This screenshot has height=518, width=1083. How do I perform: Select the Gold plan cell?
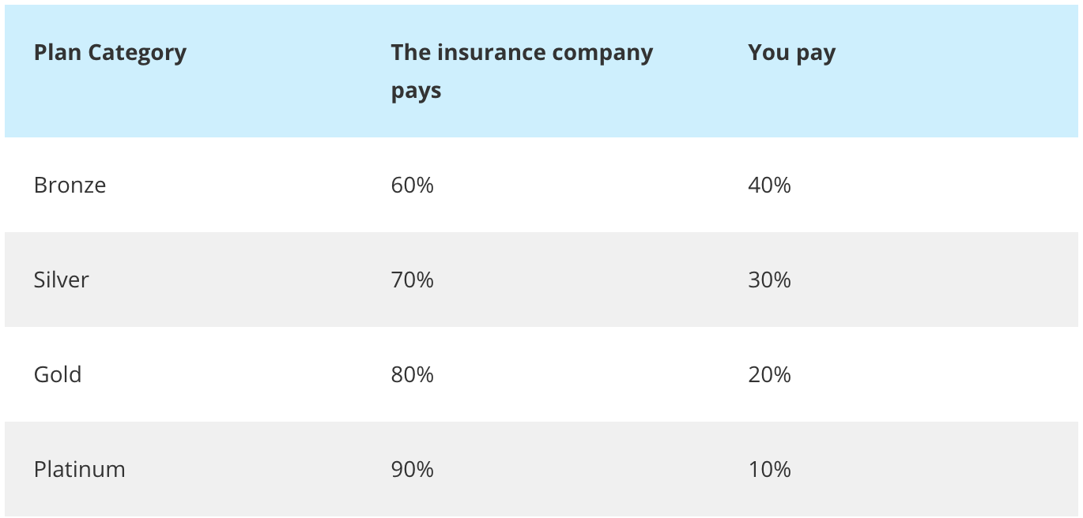(57, 374)
